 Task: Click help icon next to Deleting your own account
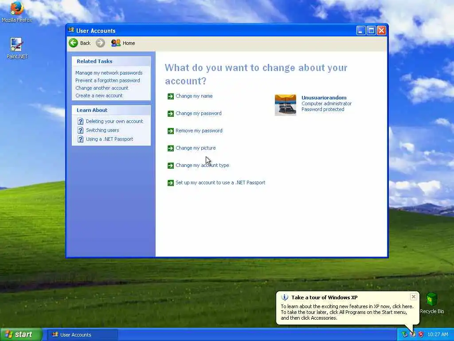(81, 122)
